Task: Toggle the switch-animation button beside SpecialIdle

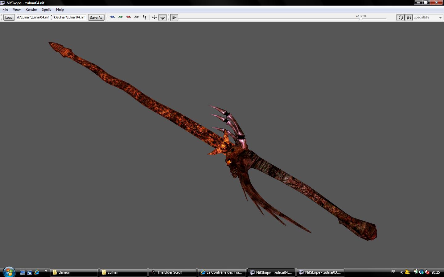Action: coord(409,18)
